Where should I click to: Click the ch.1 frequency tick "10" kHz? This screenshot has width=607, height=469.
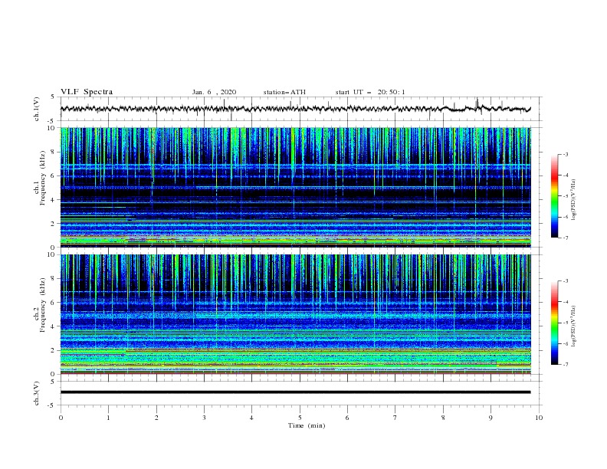point(51,128)
